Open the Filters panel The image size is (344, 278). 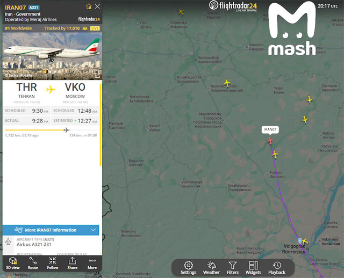[x=233, y=268]
